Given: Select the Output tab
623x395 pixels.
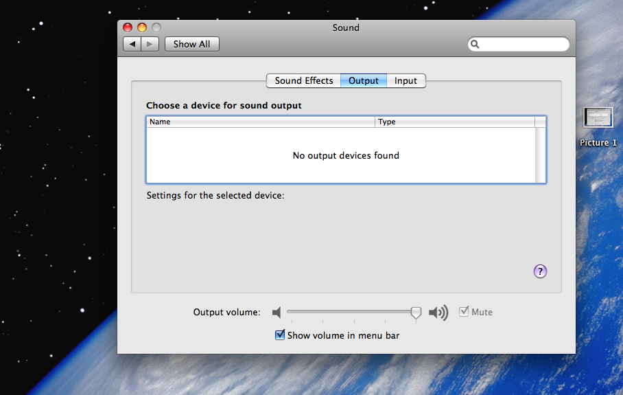Looking at the screenshot, I should click(364, 81).
